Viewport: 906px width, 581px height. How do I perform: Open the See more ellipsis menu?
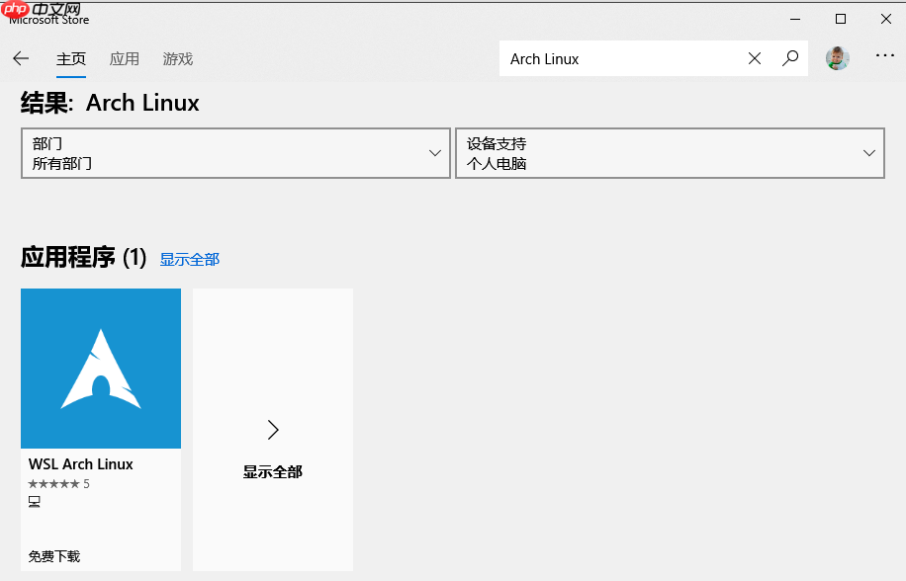coord(884,56)
